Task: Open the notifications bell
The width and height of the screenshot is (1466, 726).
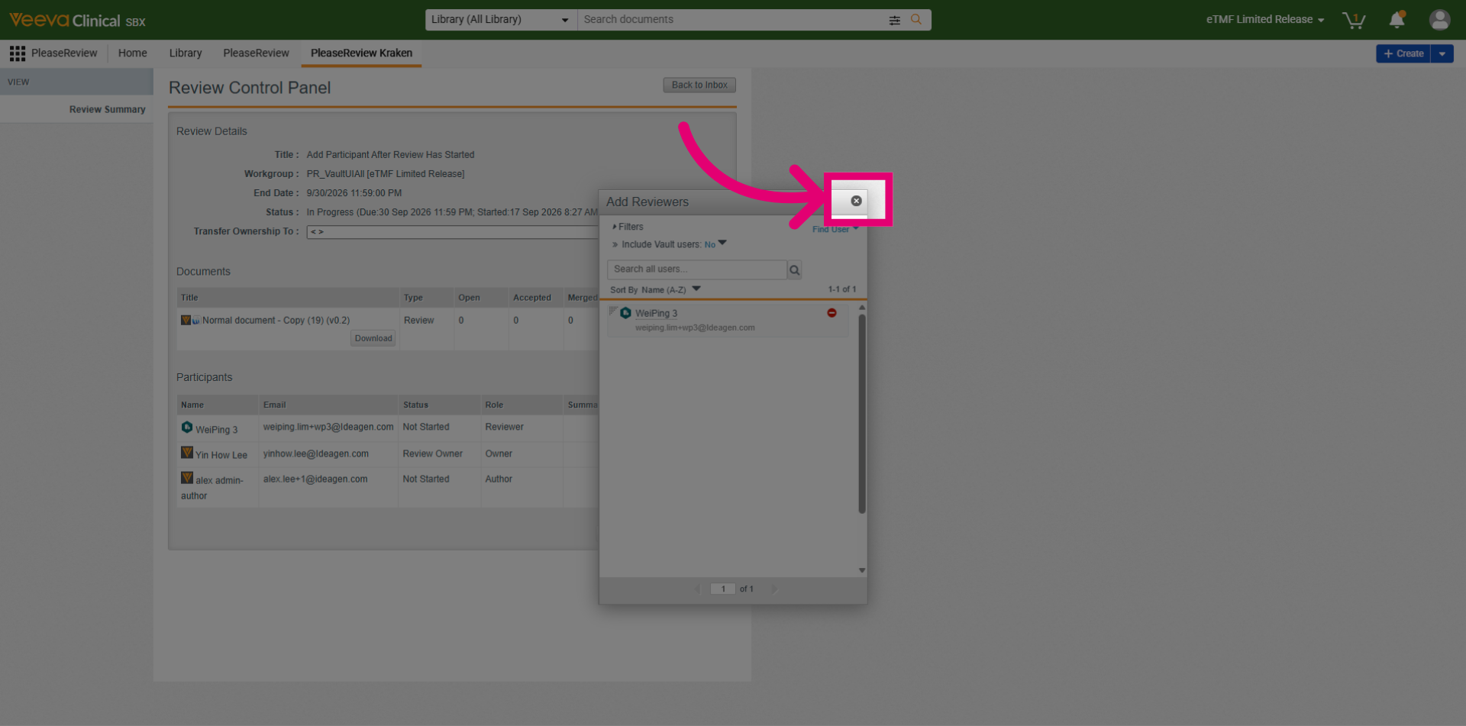Action: pos(1397,20)
